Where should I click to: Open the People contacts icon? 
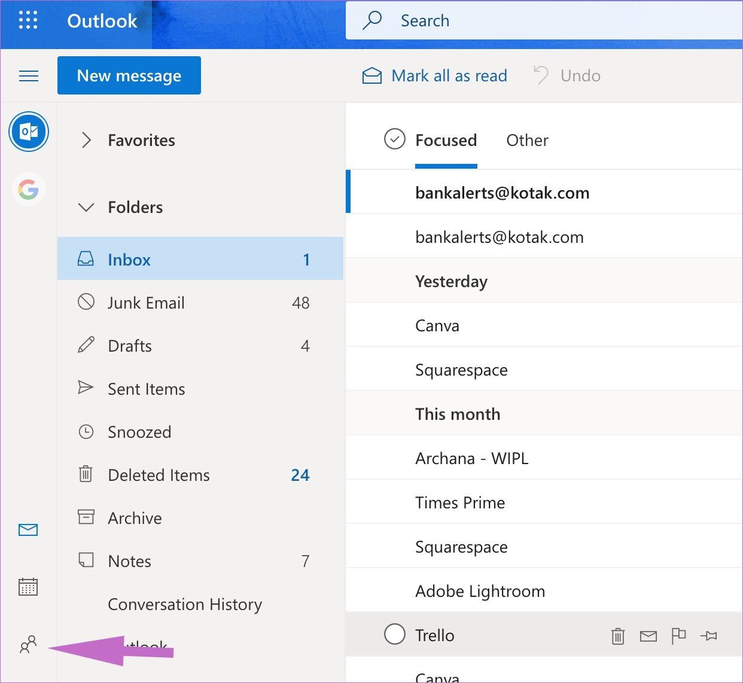[28, 644]
